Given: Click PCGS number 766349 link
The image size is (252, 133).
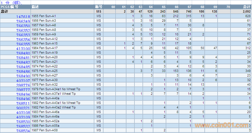Looking at the screenshot, I should point(23,21).
